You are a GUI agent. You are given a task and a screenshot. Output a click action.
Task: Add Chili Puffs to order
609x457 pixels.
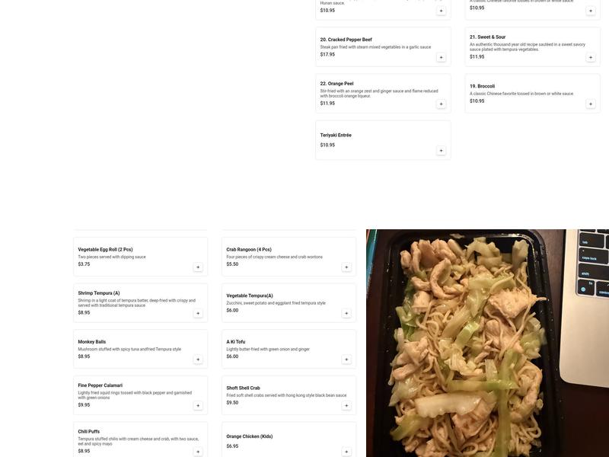(198, 452)
